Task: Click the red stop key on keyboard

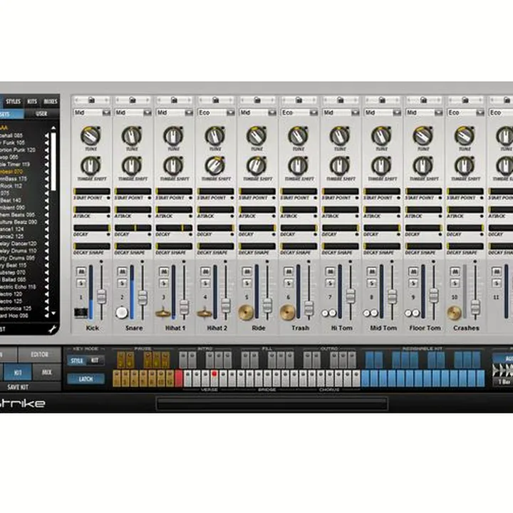Action: tap(179, 378)
